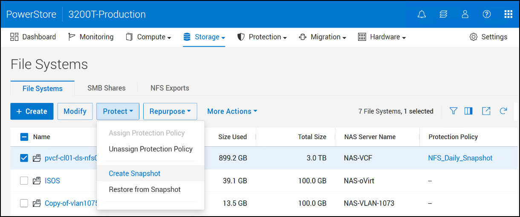The width and height of the screenshot is (520, 217).
Task: Click the 3200T-Production cluster name
Action: pos(107,14)
